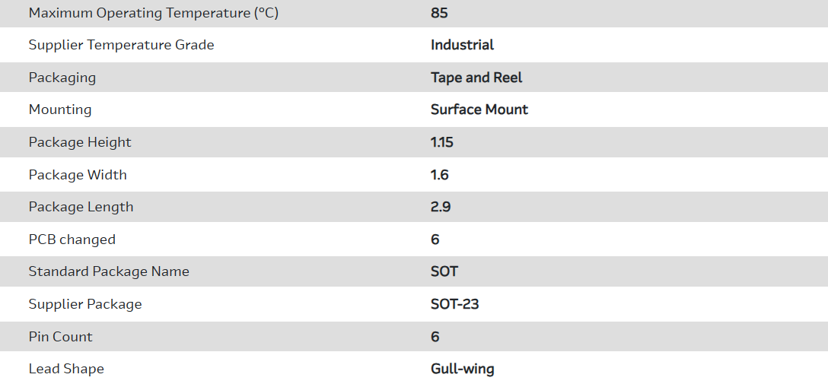Image resolution: width=828 pixels, height=387 pixels.
Task: Click the Package Length label
Action: coord(81,207)
